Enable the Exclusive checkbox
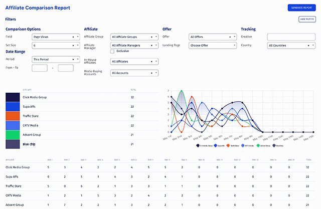The height and width of the screenshot is (209, 321). (112, 51)
